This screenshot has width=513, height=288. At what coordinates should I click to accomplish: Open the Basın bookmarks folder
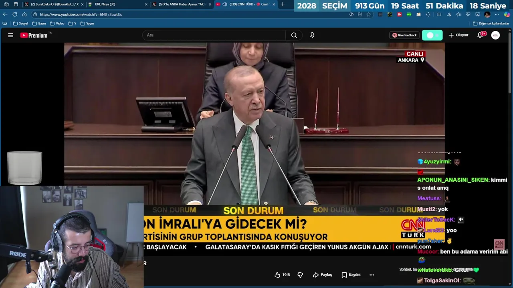coord(39,24)
